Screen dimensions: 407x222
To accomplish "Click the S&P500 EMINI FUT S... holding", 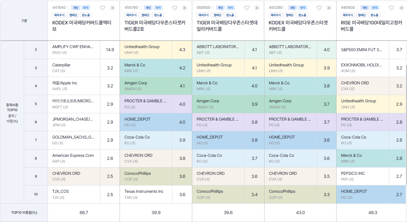I will [363, 50].
